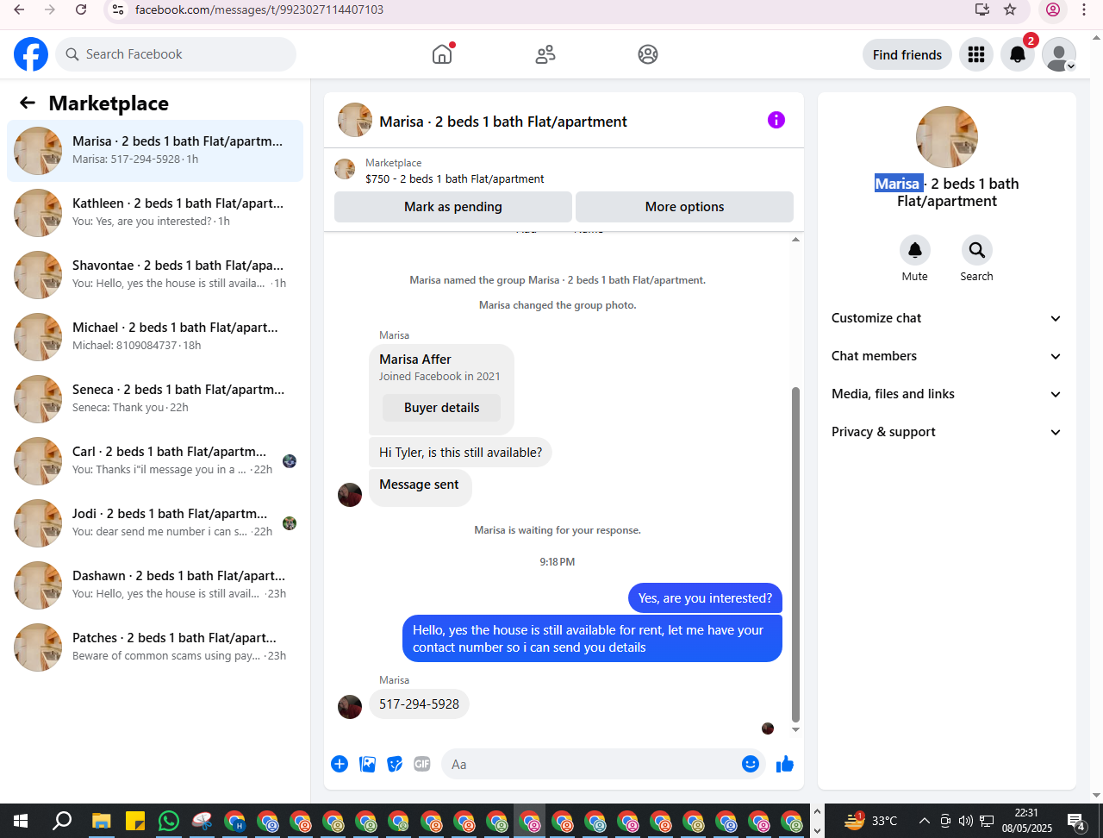Click the chat scrollbar thumb
Viewport: 1103px width, 838px height.
coord(796,554)
